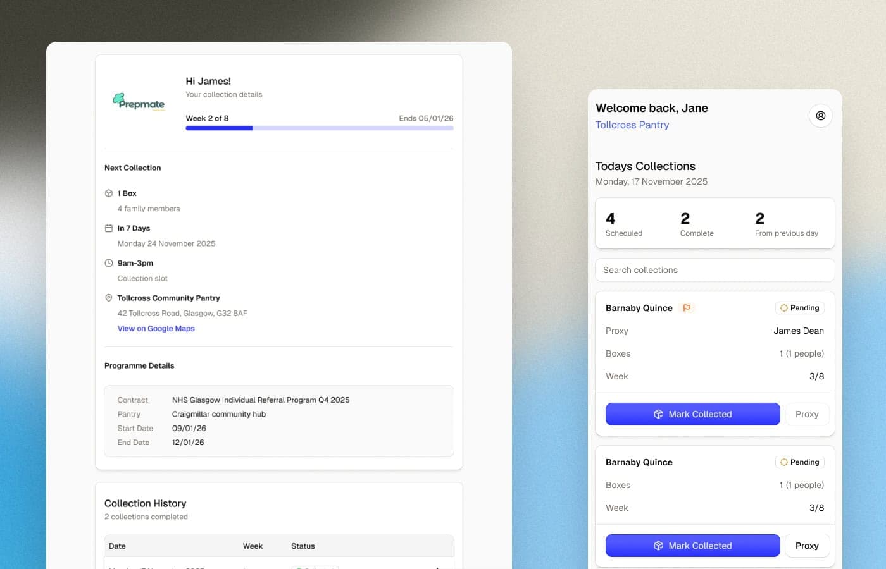Click the calendar icon next to In 7 Days
Viewport: 886px width, 569px height.
109,228
